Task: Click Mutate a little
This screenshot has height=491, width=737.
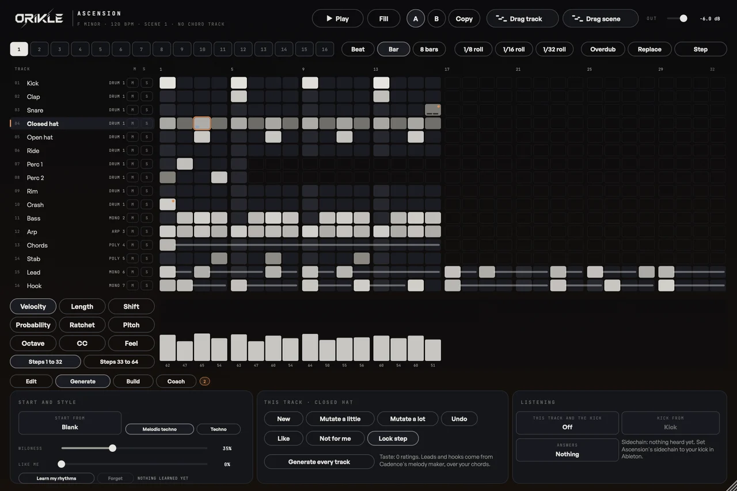Action: coord(340,418)
